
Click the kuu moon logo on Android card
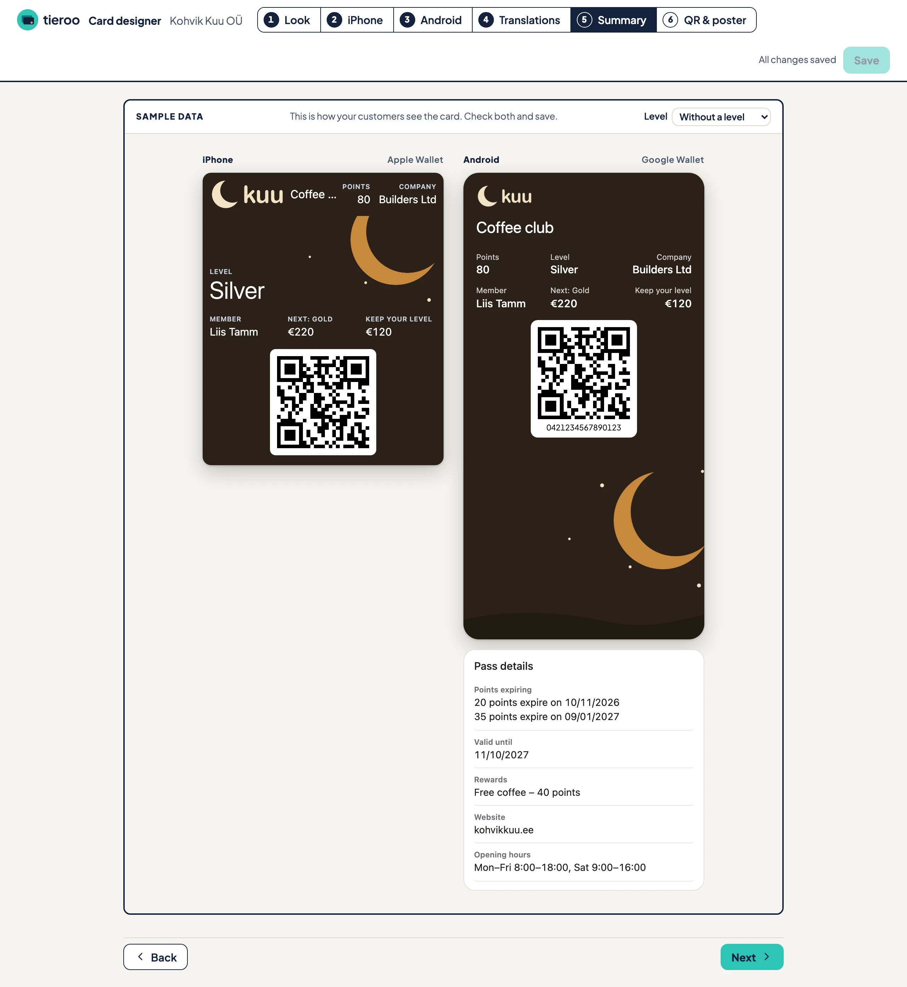(x=505, y=196)
